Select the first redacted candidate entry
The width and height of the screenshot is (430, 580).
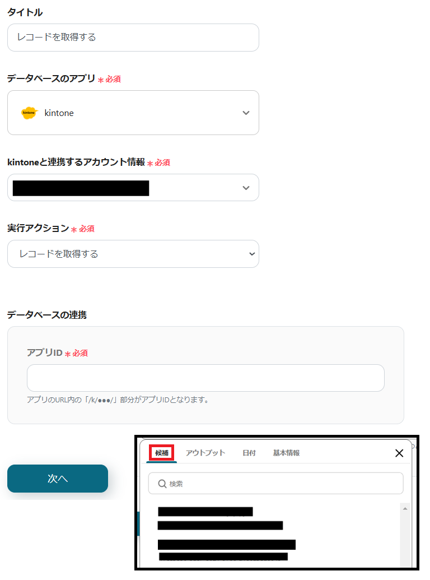(x=220, y=518)
